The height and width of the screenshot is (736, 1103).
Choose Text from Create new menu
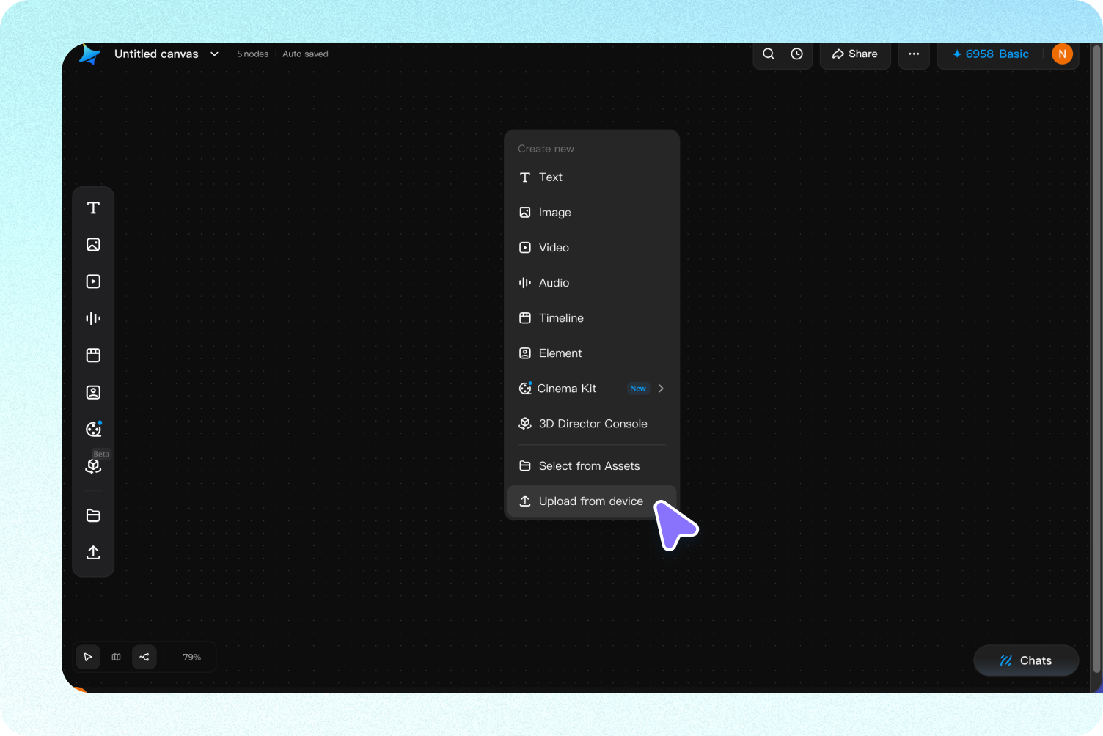592,177
